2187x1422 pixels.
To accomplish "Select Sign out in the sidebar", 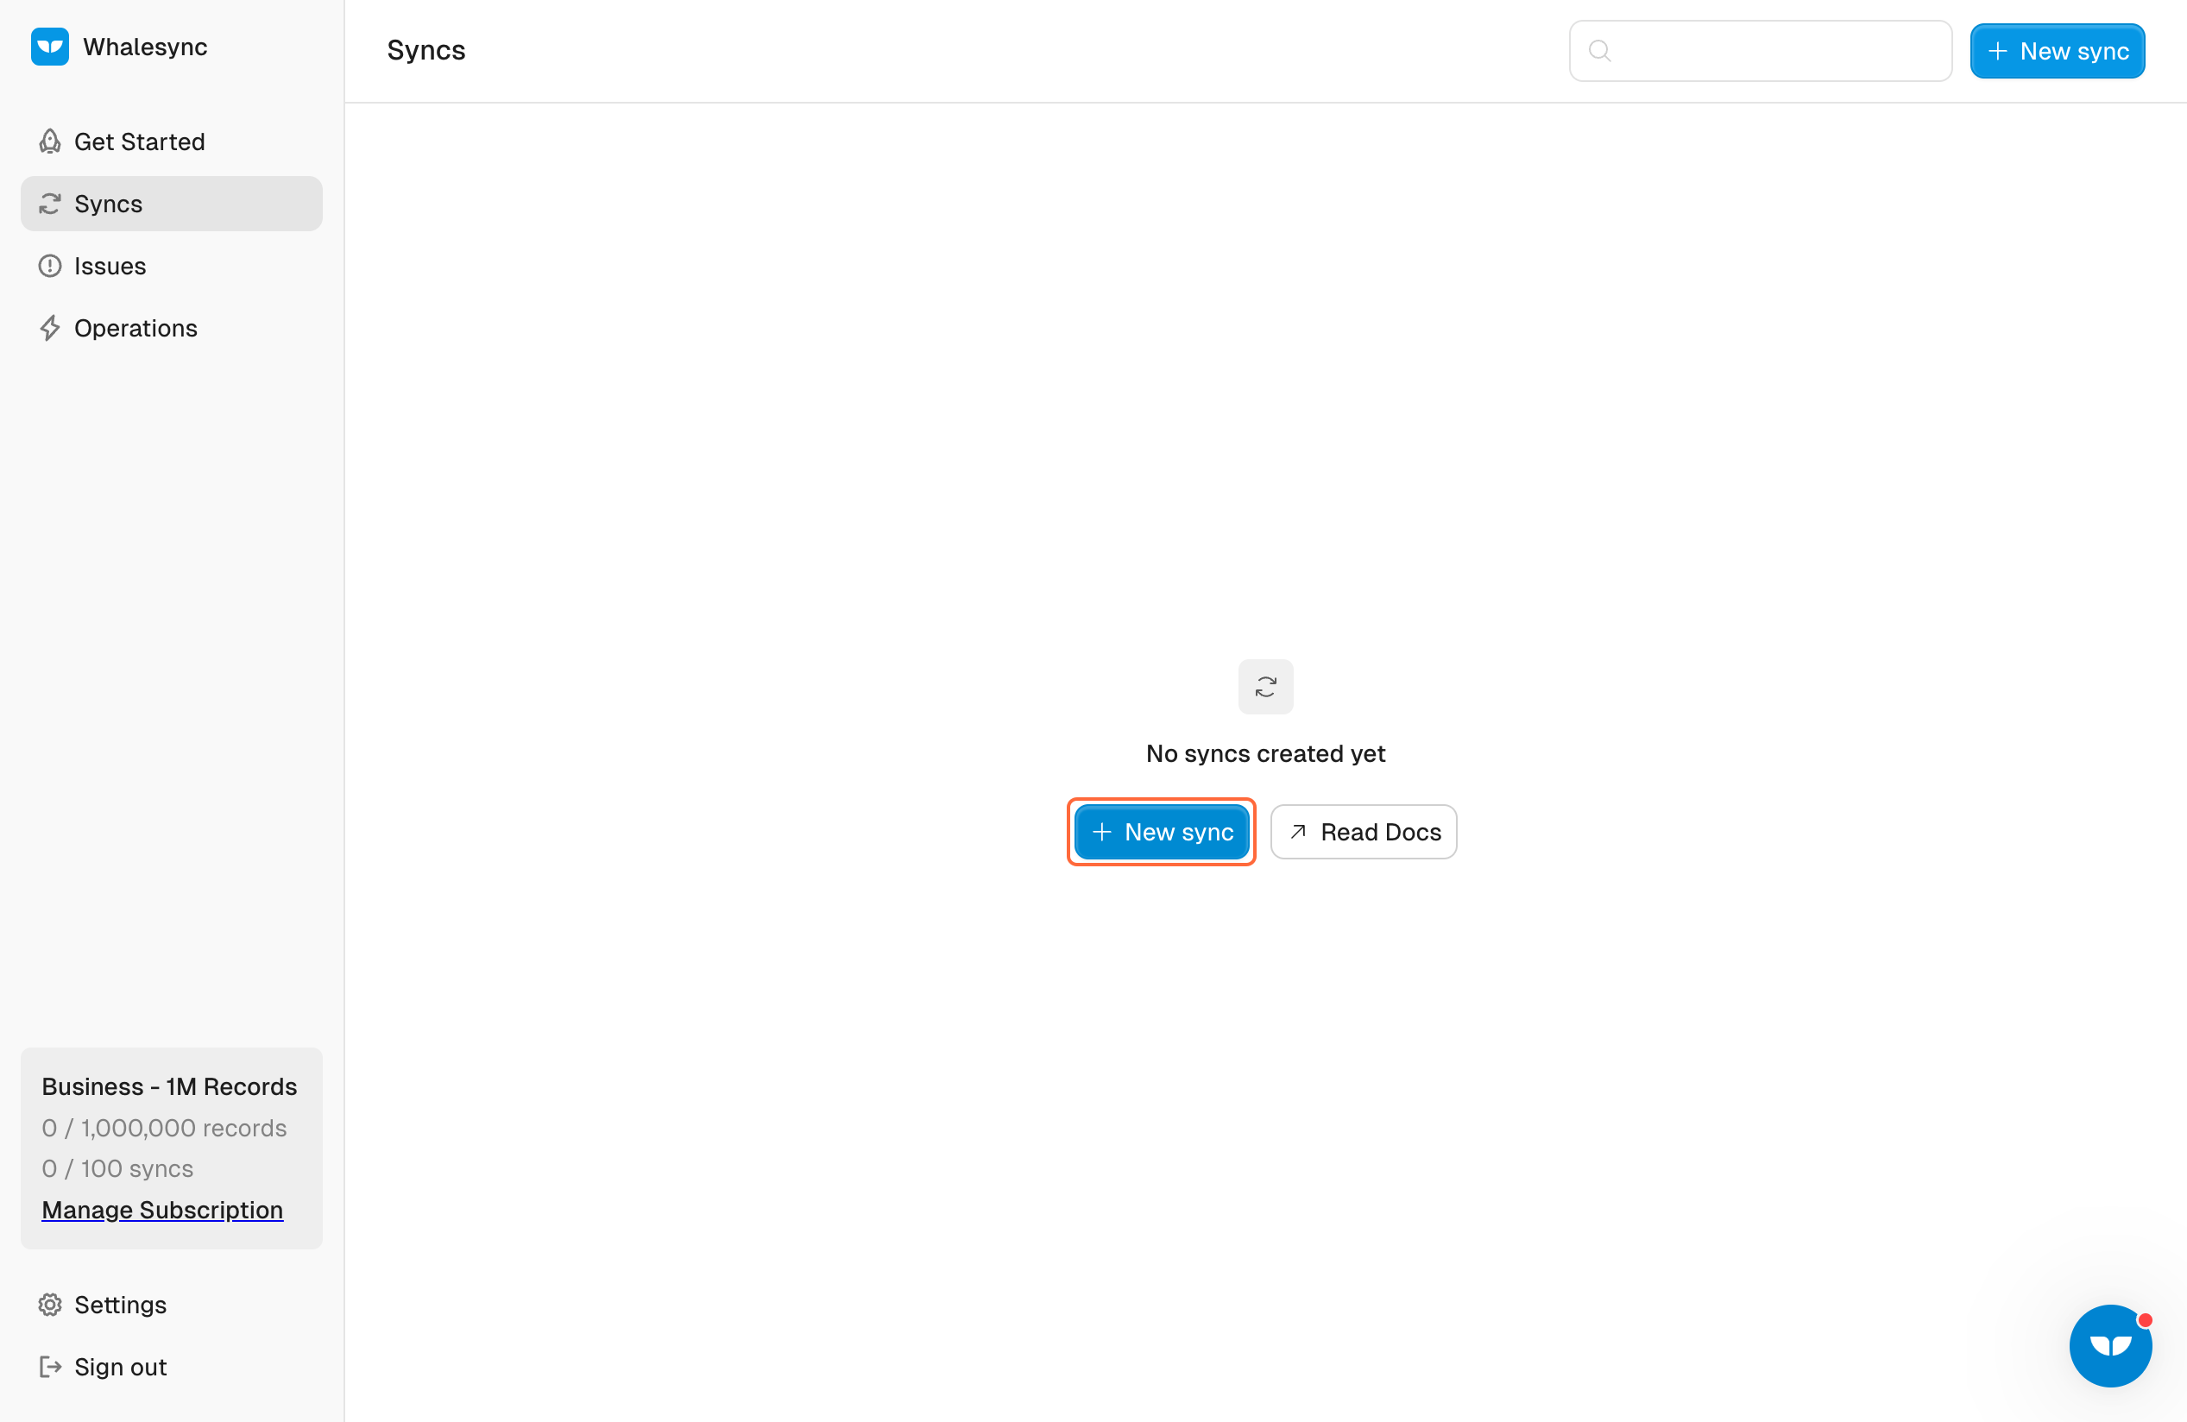I will coord(120,1367).
